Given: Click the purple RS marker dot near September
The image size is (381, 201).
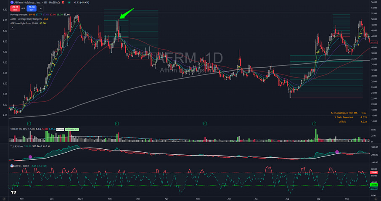Looking at the screenshot, I should point(337,152).
